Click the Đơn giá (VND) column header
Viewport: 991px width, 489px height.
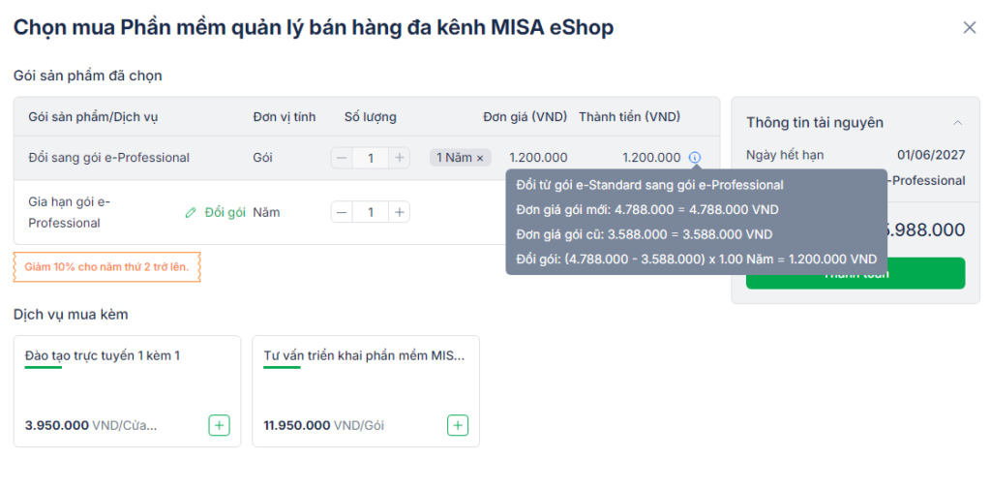[526, 117]
